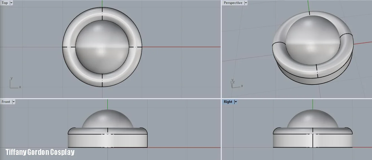This screenshot has width=372, height=160.
Task: Select the torus ring in the Top viewport
Action: pyautogui.click(x=69, y=47)
